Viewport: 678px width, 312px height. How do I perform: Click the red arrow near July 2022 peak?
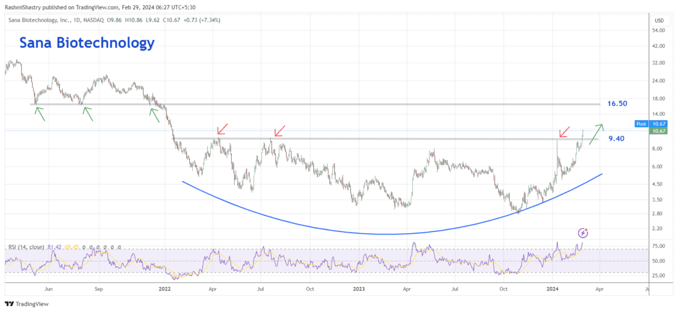(x=279, y=130)
